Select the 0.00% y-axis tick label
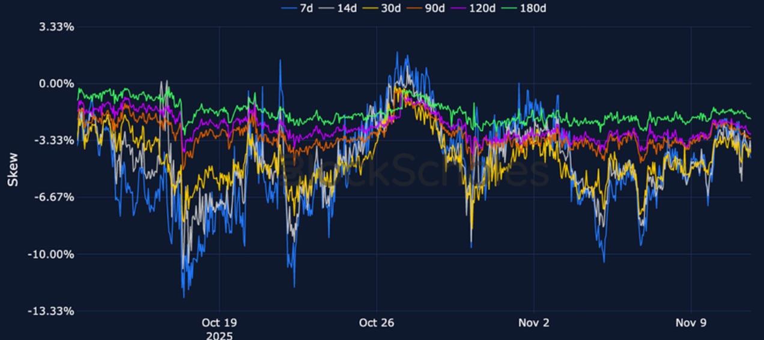The width and height of the screenshot is (764, 340). 56,84
